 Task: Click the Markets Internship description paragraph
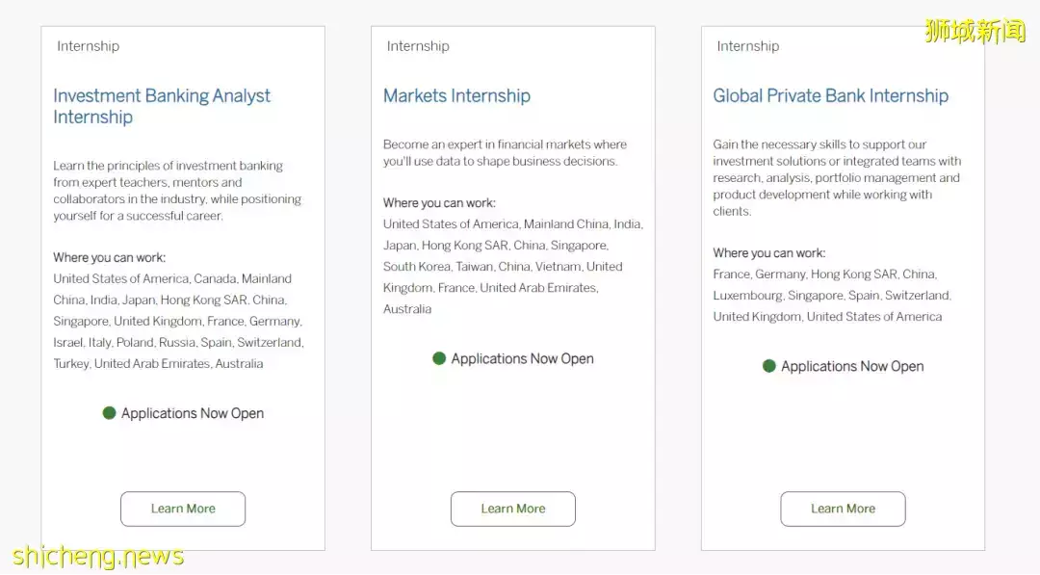click(505, 153)
